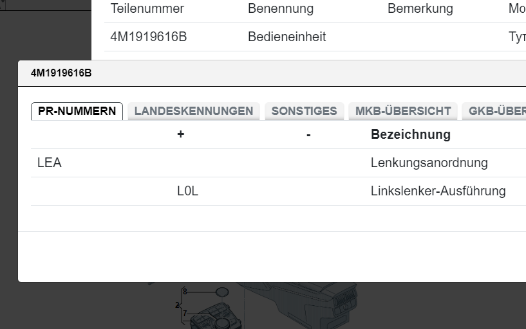Click the L0L PR number
This screenshot has width=526, height=329.
[x=187, y=191]
